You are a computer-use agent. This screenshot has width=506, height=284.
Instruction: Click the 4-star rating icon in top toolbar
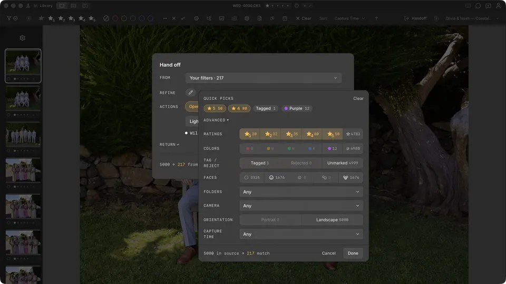(82, 18)
